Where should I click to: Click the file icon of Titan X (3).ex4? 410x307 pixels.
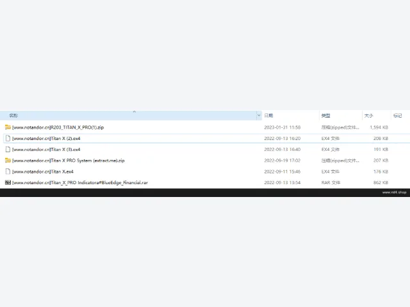point(8,149)
